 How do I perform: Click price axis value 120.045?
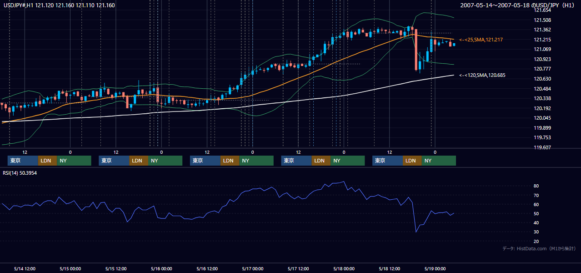542,118
